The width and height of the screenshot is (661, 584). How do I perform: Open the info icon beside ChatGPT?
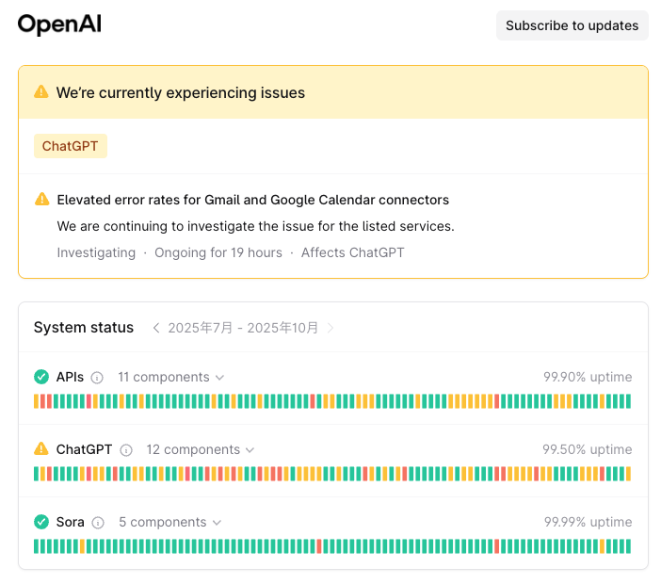(x=126, y=450)
